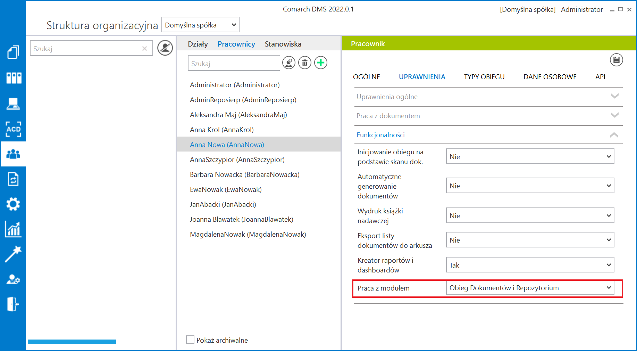
Task: Open the Domyślna spółka company dropdown
Action: tap(200, 25)
